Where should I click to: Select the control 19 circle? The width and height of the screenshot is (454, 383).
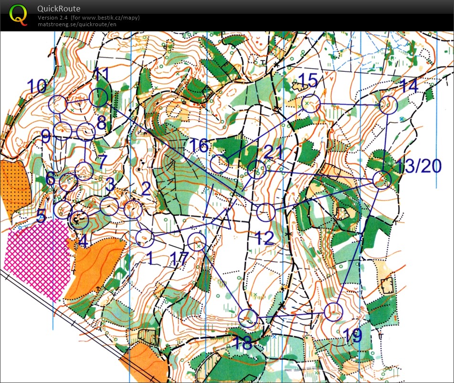tap(334, 312)
